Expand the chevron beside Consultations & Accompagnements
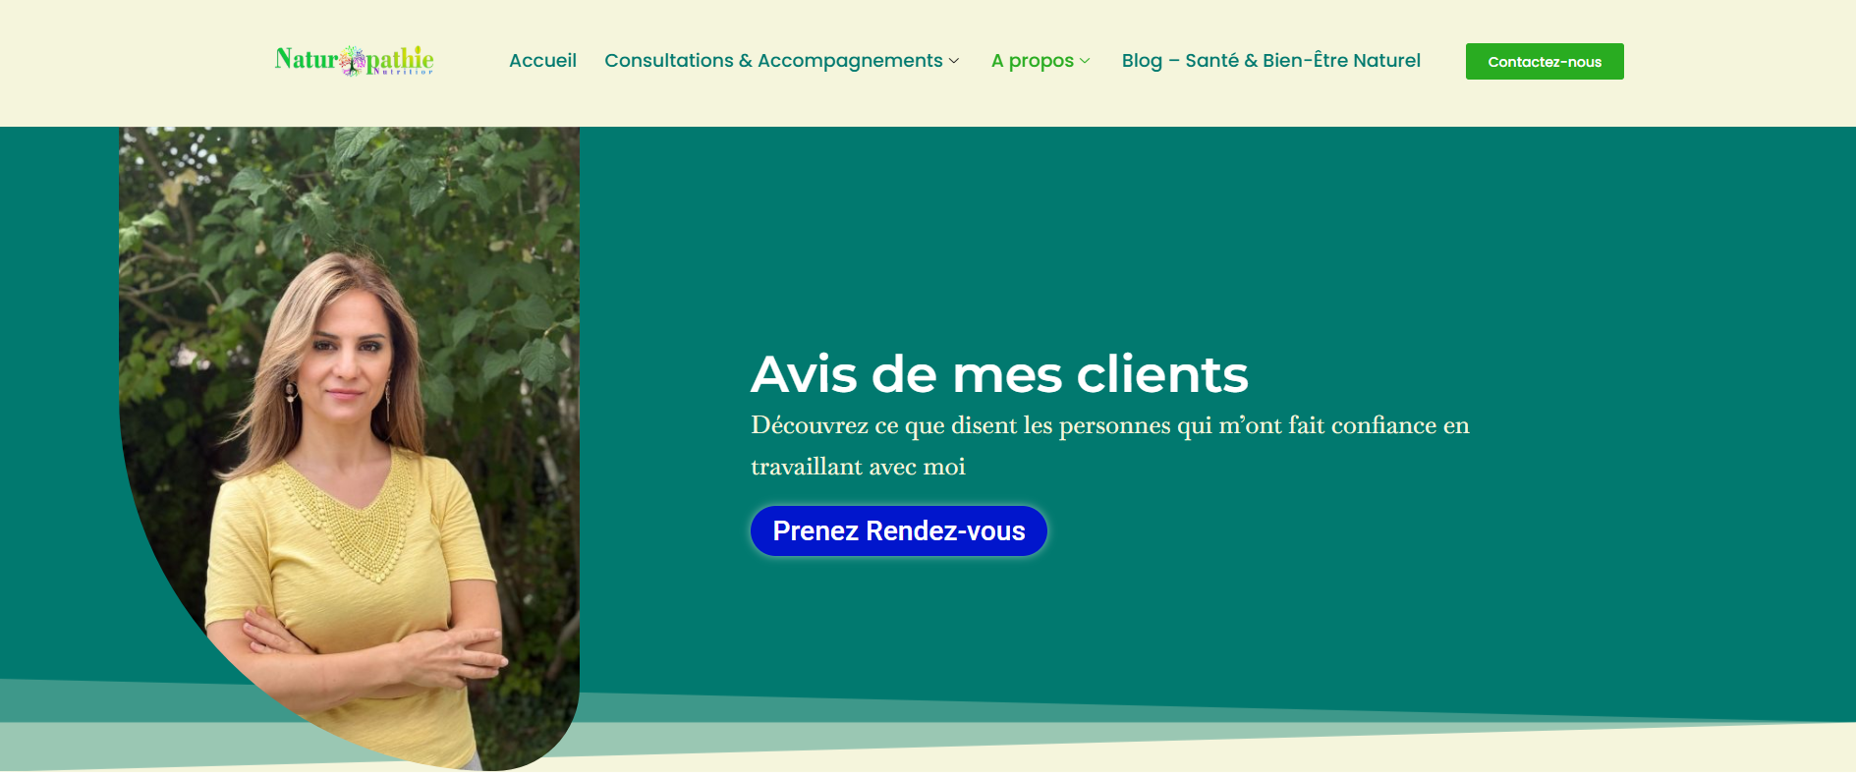Screen dimensions: 1856x778 pos(954,61)
